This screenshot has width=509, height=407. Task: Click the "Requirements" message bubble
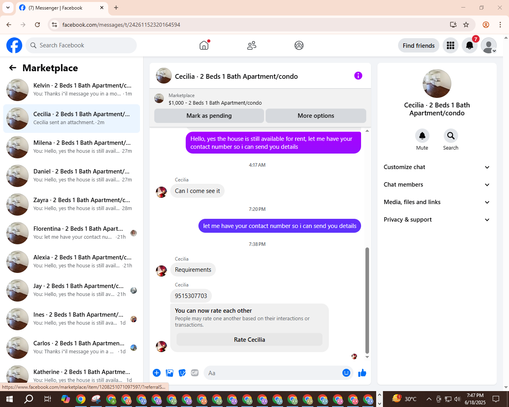point(193,270)
